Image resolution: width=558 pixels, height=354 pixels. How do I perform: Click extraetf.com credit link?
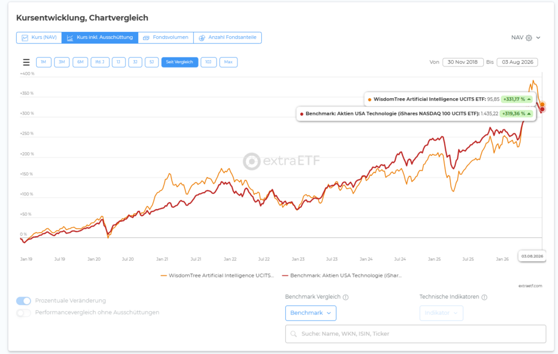[x=530, y=286]
